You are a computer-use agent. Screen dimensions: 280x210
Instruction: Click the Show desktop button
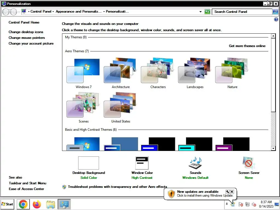tap(277, 204)
